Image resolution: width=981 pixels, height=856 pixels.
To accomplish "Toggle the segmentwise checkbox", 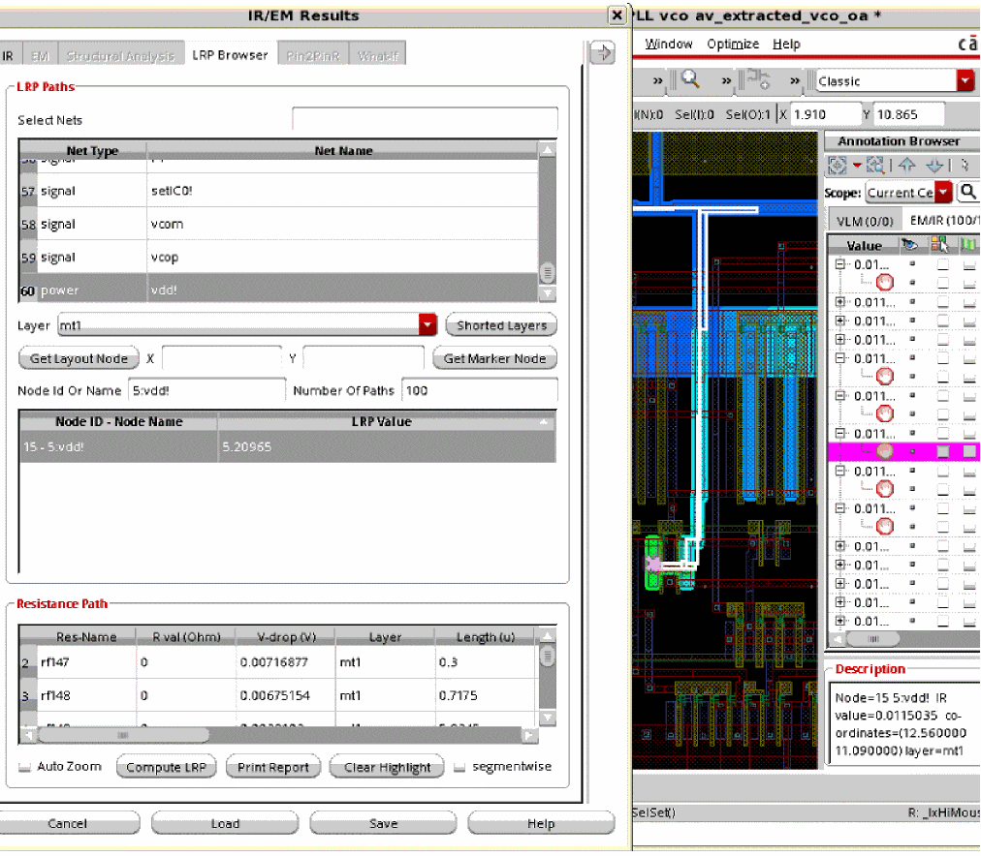I will coord(459,767).
